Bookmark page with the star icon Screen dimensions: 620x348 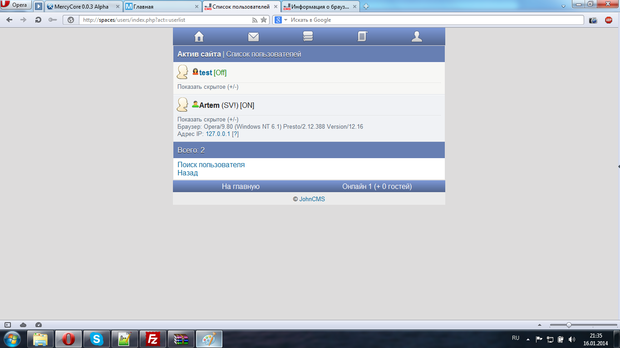(264, 20)
